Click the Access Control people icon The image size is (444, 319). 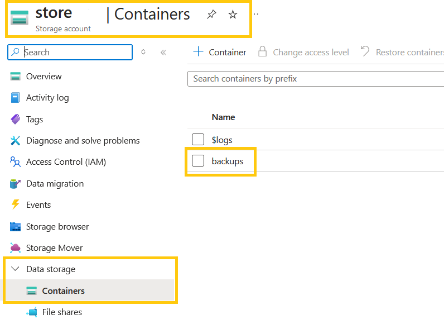pyautogui.click(x=15, y=162)
